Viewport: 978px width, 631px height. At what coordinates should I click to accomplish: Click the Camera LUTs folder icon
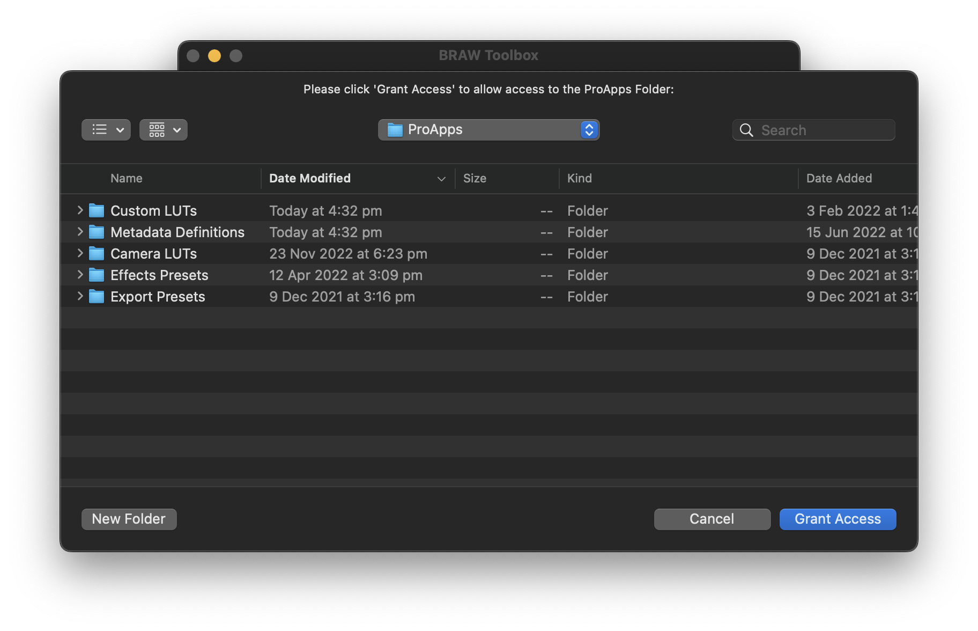coord(97,254)
